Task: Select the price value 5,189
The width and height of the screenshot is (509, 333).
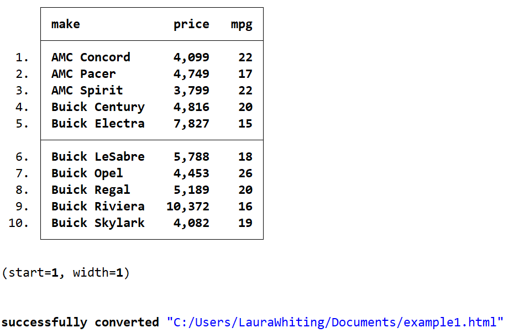Action: tap(191, 189)
